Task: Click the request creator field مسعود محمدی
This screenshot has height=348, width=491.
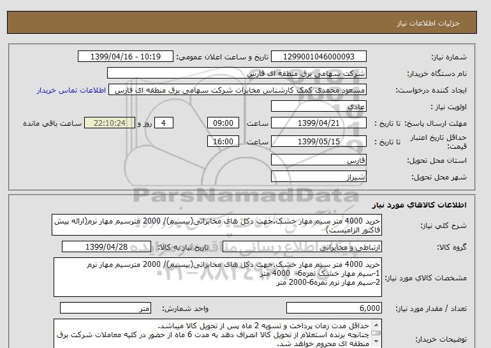Action: (x=237, y=90)
